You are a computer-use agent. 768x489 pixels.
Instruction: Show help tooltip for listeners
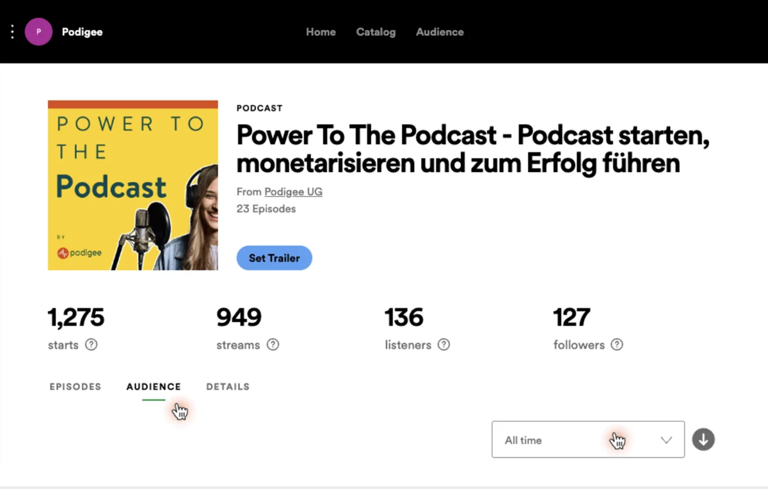click(x=444, y=344)
